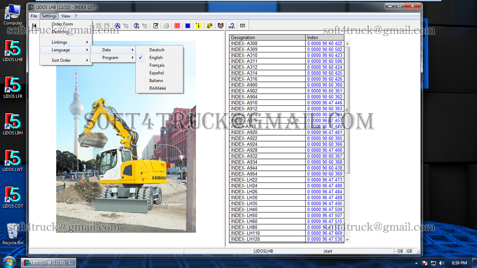The width and height of the screenshot is (477, 268).
Task: Click the index list scrollbar thumb
Action: pyautogui.click(x=347, y=110)
